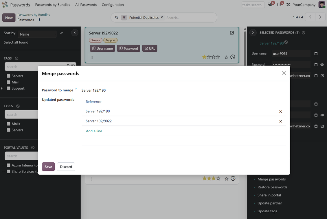Check the Mails type checkbox
The image size is (327, 219).
(9, 124)
